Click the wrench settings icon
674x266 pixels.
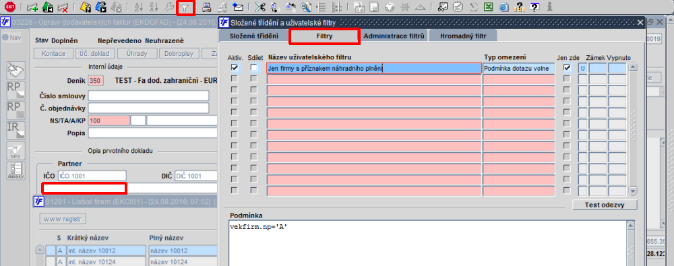(170, 7)
